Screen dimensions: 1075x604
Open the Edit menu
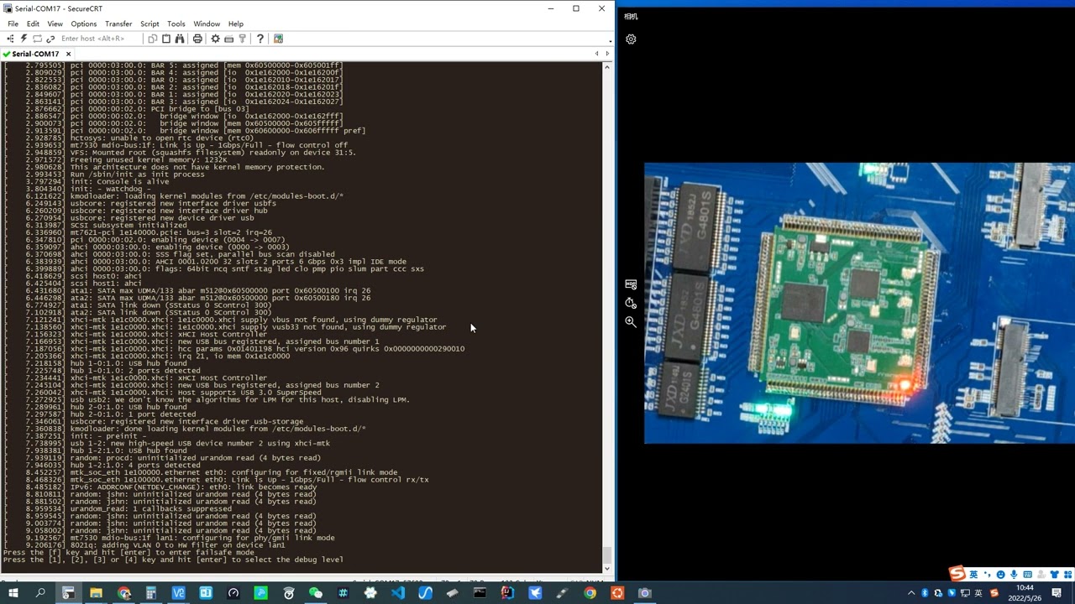[33, 23]
